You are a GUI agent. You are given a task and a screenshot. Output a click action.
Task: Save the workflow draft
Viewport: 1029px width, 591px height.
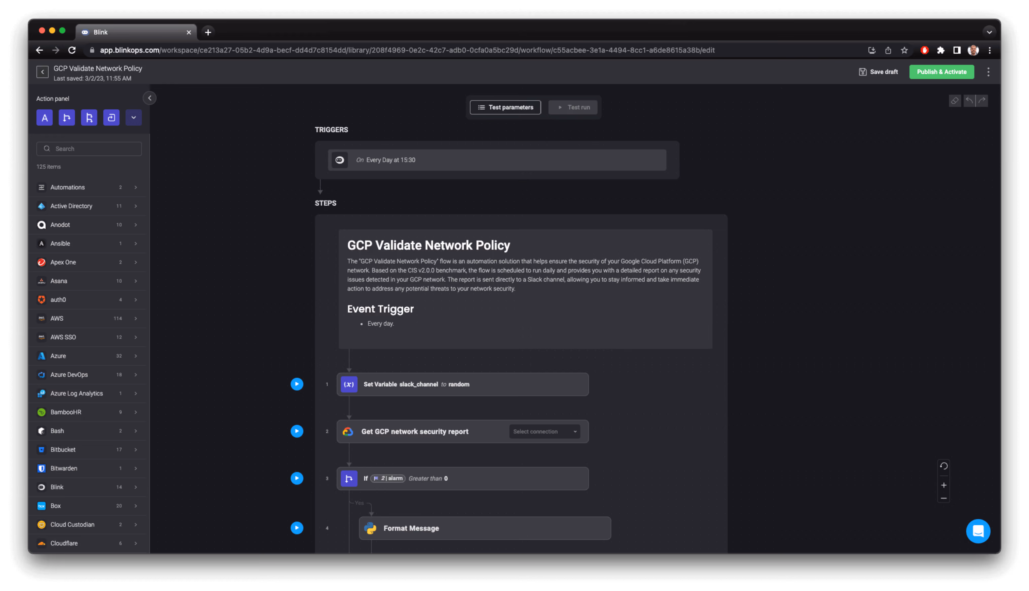pos(879,72)
